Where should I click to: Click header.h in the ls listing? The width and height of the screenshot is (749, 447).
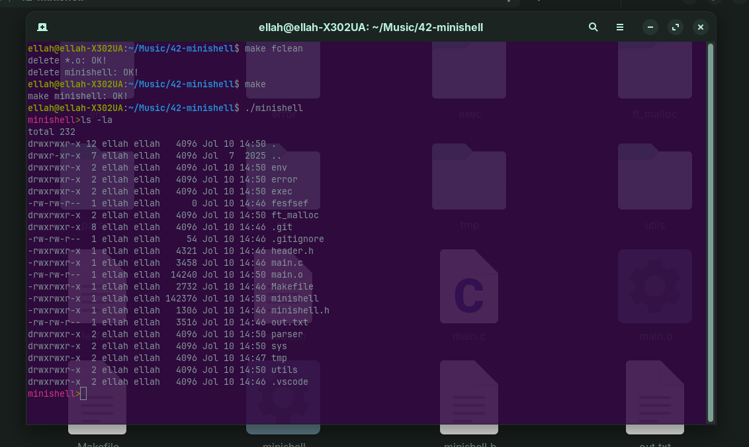292,251
